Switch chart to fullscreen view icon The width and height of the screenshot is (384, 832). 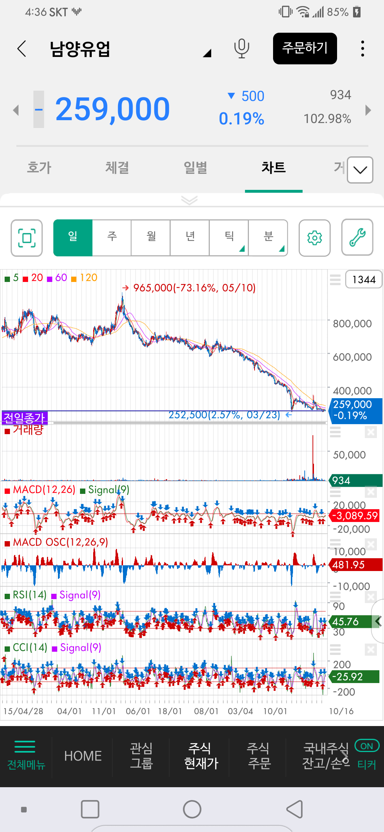click(x=27, y=238)
